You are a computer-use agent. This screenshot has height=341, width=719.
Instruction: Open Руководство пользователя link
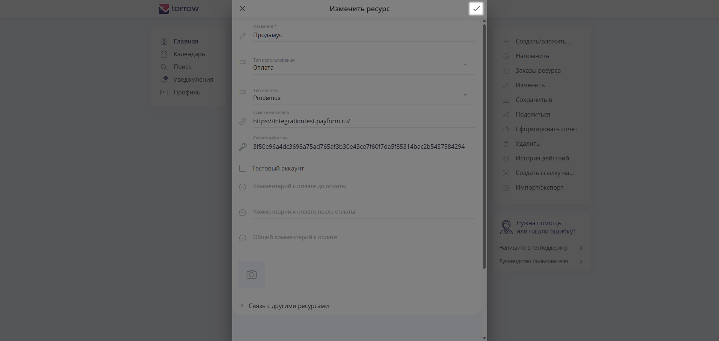(533, 261)
